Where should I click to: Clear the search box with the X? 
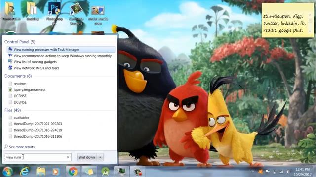(68, 157)
